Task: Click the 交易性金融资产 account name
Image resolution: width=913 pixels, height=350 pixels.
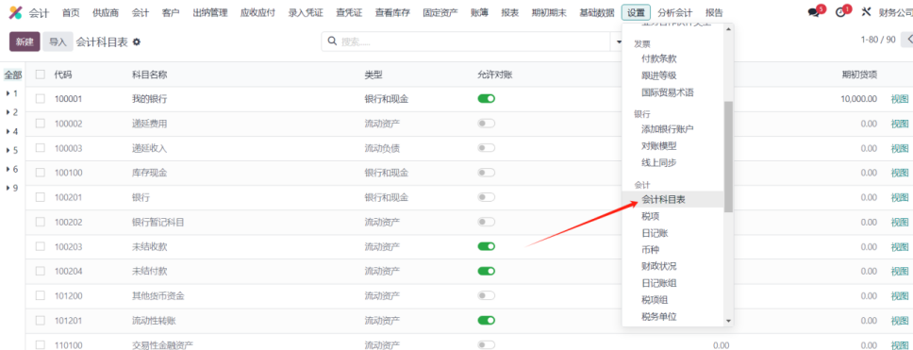Action: coord(162,345)
